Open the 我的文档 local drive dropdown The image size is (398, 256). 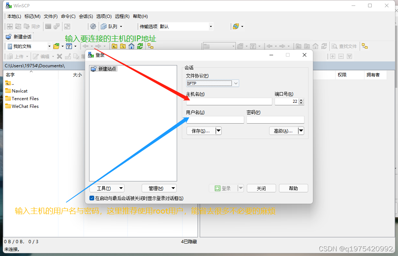tap(49, 46)
